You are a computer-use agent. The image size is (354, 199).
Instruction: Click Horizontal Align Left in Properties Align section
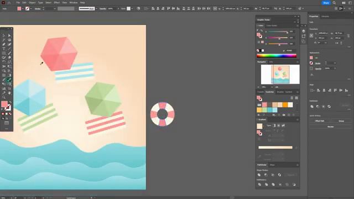(319, 91)
